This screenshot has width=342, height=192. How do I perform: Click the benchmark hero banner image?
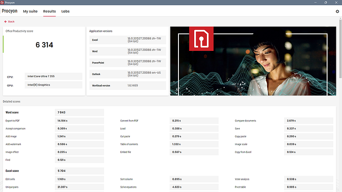253,61
